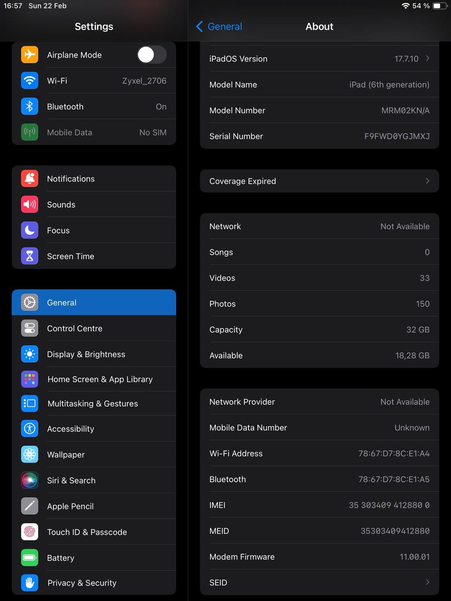The width and height of the screenshot is (451, 601).
Task: Tap the About page title
Action: point(319,26)
